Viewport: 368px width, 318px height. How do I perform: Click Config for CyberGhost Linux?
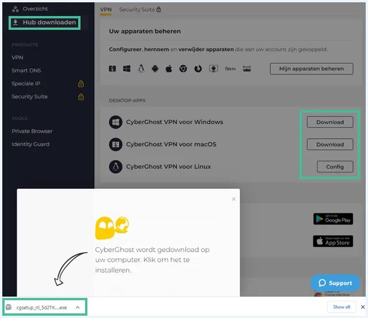[x=335, y=166]
